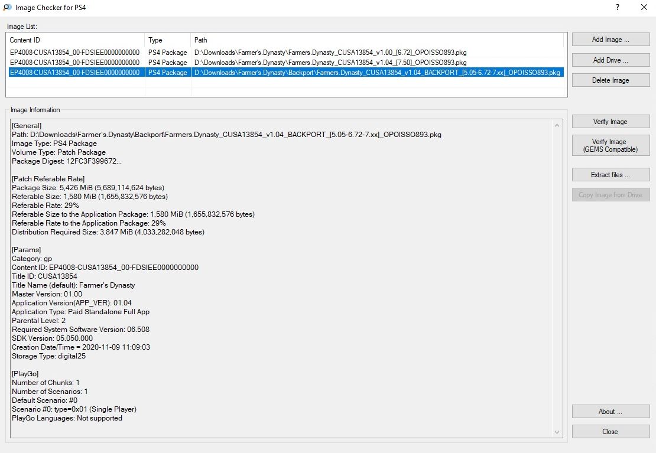
Task: Sort list by Content ID column header
Action: pyautogui.click(x=75, y=40)
